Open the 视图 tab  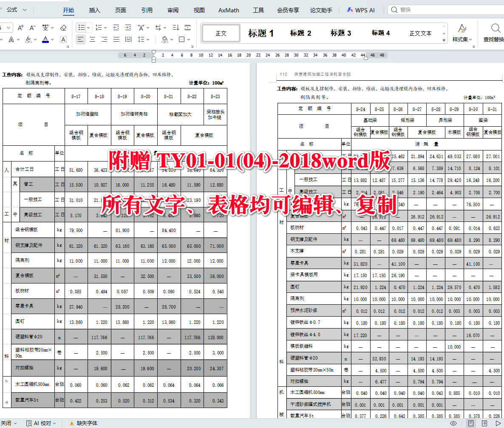click(199, 10)
